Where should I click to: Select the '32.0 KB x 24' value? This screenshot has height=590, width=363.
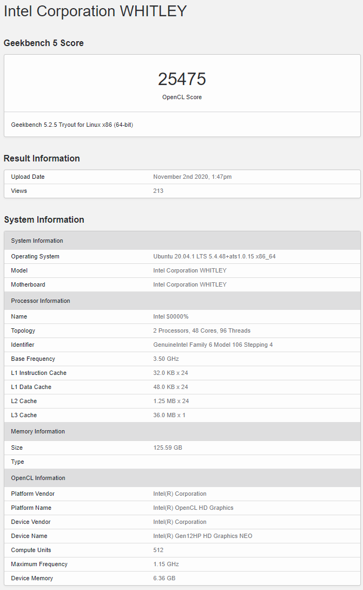click(x=170, y=373)
